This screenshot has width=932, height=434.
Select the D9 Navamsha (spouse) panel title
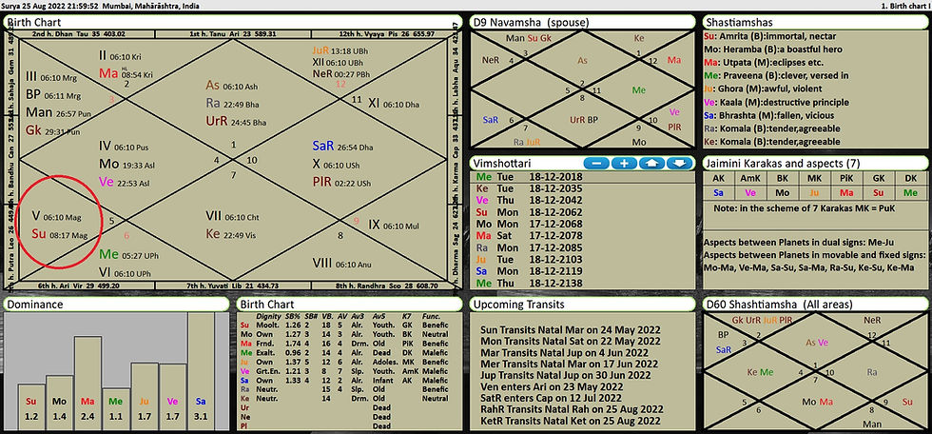click(x=531, y=22)
